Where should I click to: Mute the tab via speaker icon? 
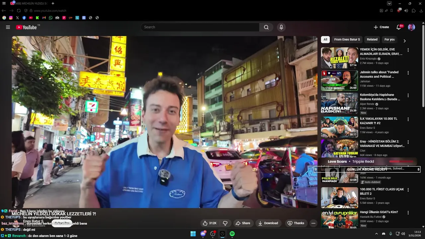[406, 11]
